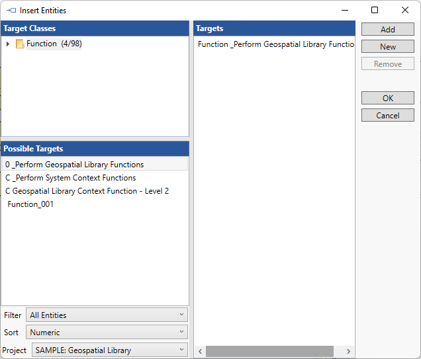Select 0 _Perform Geospatial Library Functions

click(x=74, y=165)
